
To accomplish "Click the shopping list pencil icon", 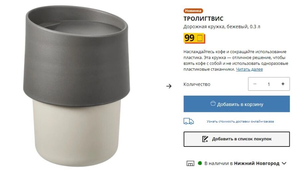I will pos(205,139).
